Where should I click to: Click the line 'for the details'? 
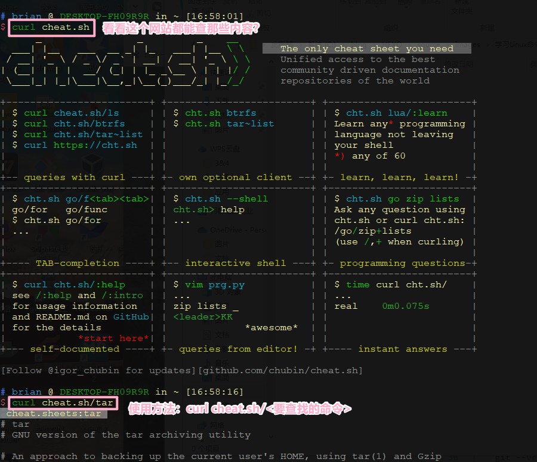pos(57,327)
